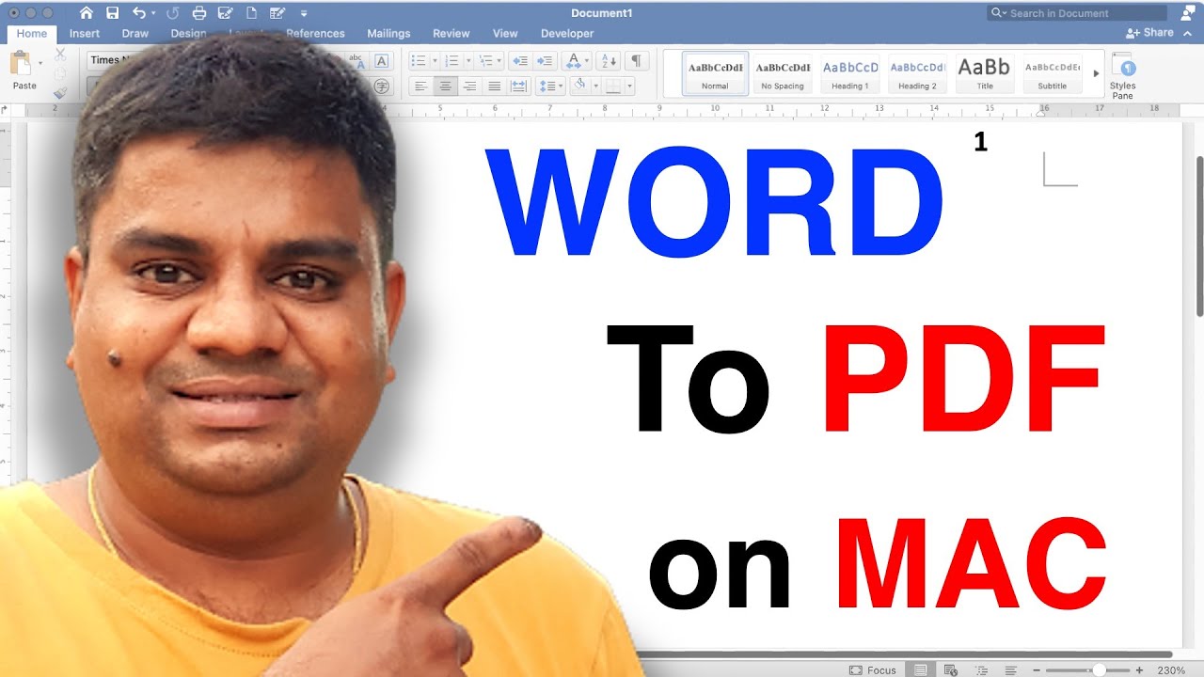
Task: Click the line spacing icon
Action: pos(546,86)
